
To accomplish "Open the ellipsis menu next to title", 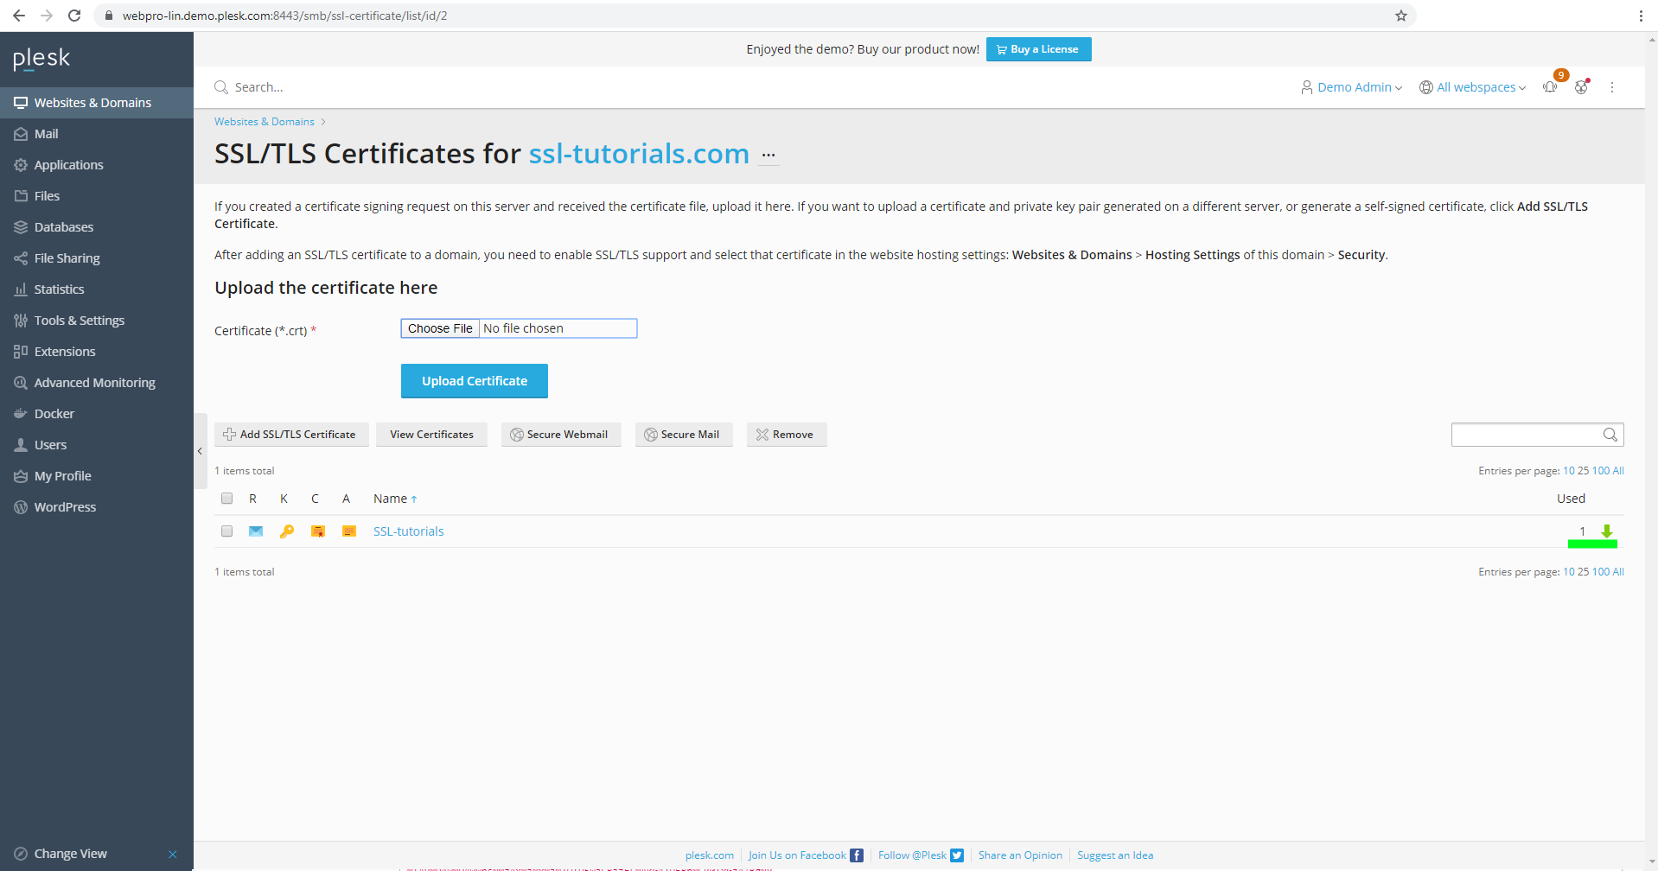I will point(768,156).
